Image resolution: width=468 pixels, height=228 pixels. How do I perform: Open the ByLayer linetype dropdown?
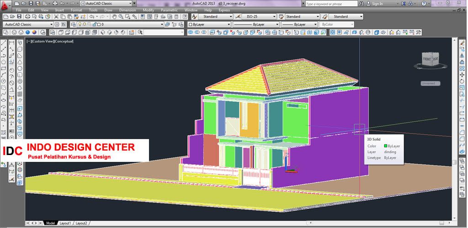pos(277,25)
